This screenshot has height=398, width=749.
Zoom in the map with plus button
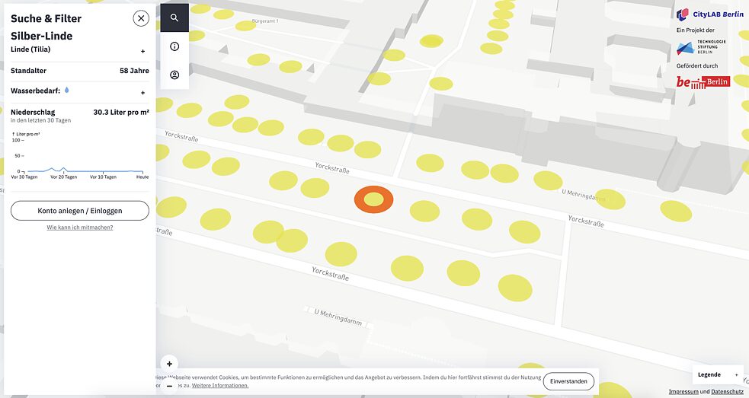(169, 364)
